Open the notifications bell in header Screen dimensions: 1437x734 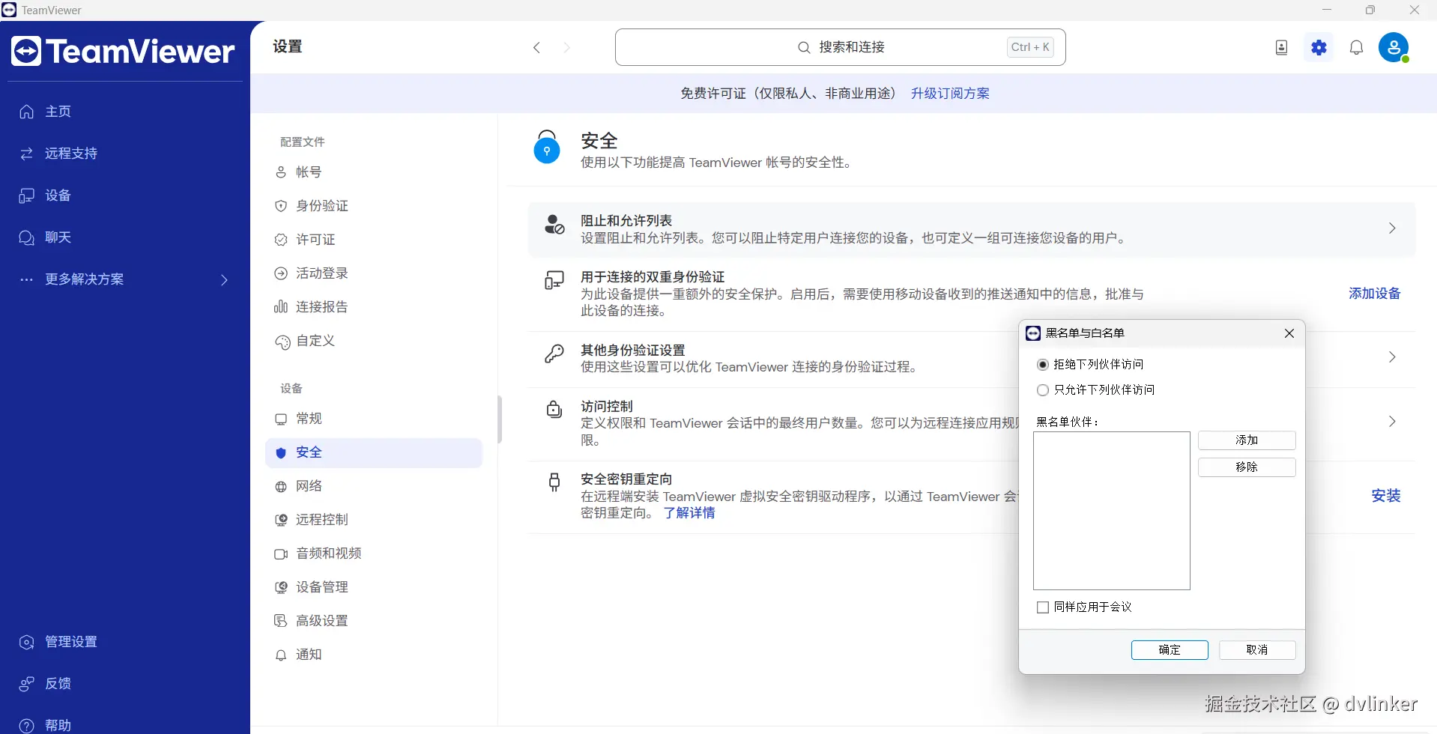[1356, 48]
